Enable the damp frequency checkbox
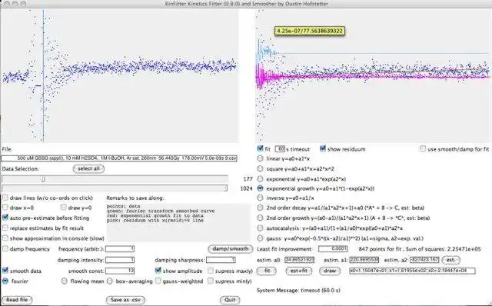This screenshot has height=306, width=492. [5, 248]
